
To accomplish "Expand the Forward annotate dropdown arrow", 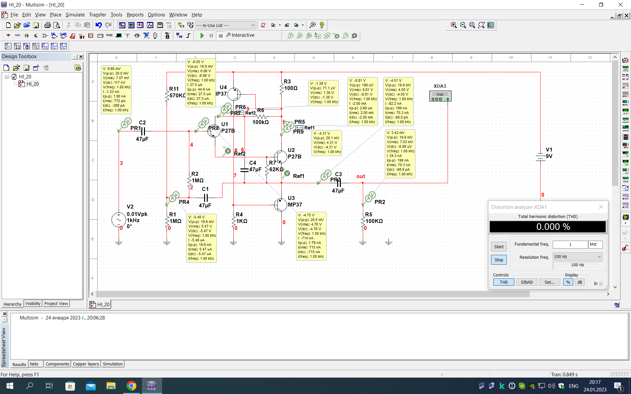I will [303, 25].
